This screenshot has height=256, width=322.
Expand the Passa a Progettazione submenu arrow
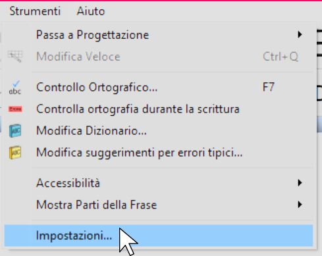point(300,35)
